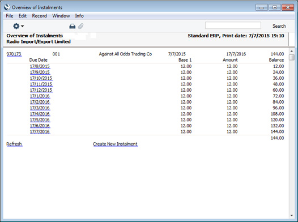Image resolution: width=298 pixels, height=222 pixels.
Task: Open the Edit menu
Action: [23, 16]
